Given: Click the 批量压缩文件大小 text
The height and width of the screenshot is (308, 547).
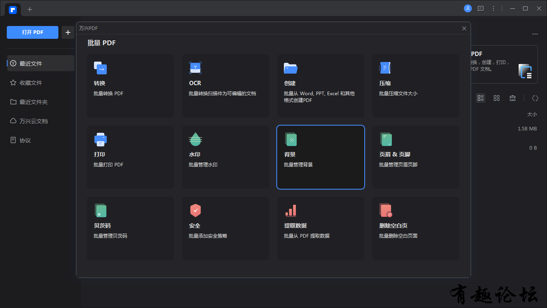Looking at the screenshot, I should pyautogui.click(x=398, y=94).
